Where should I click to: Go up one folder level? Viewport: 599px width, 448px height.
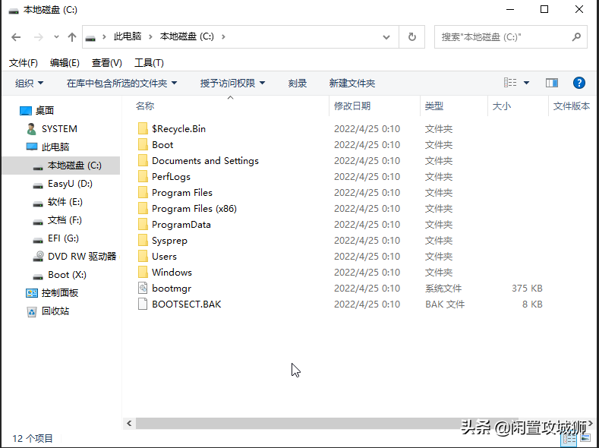coord(72,37)
